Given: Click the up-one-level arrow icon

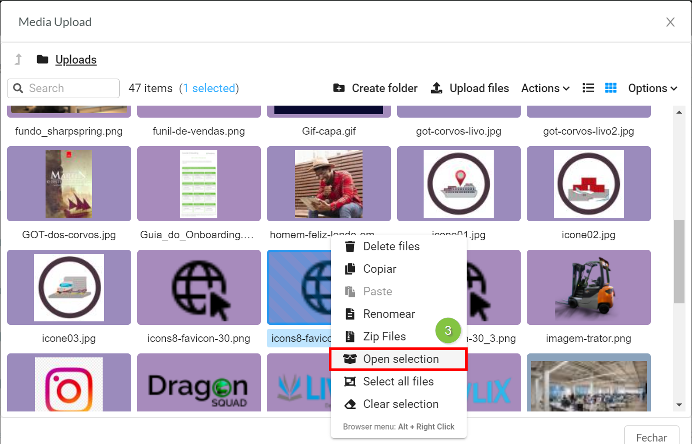Looking at the screenshot, I should coord(19,60).
